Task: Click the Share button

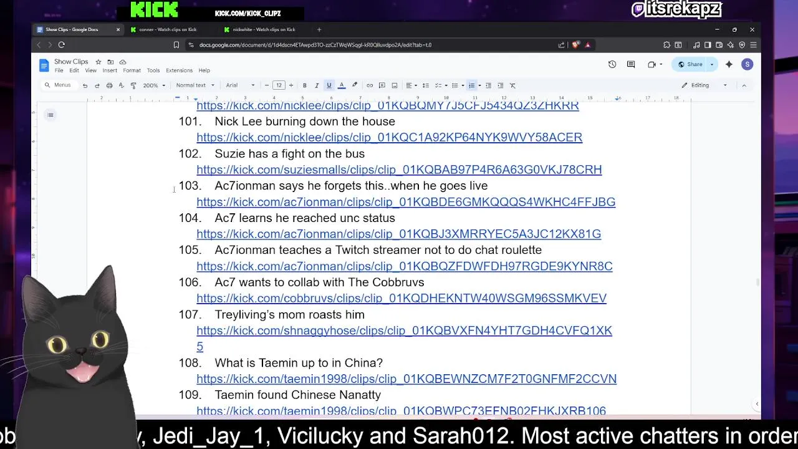Action: [690, 64]
